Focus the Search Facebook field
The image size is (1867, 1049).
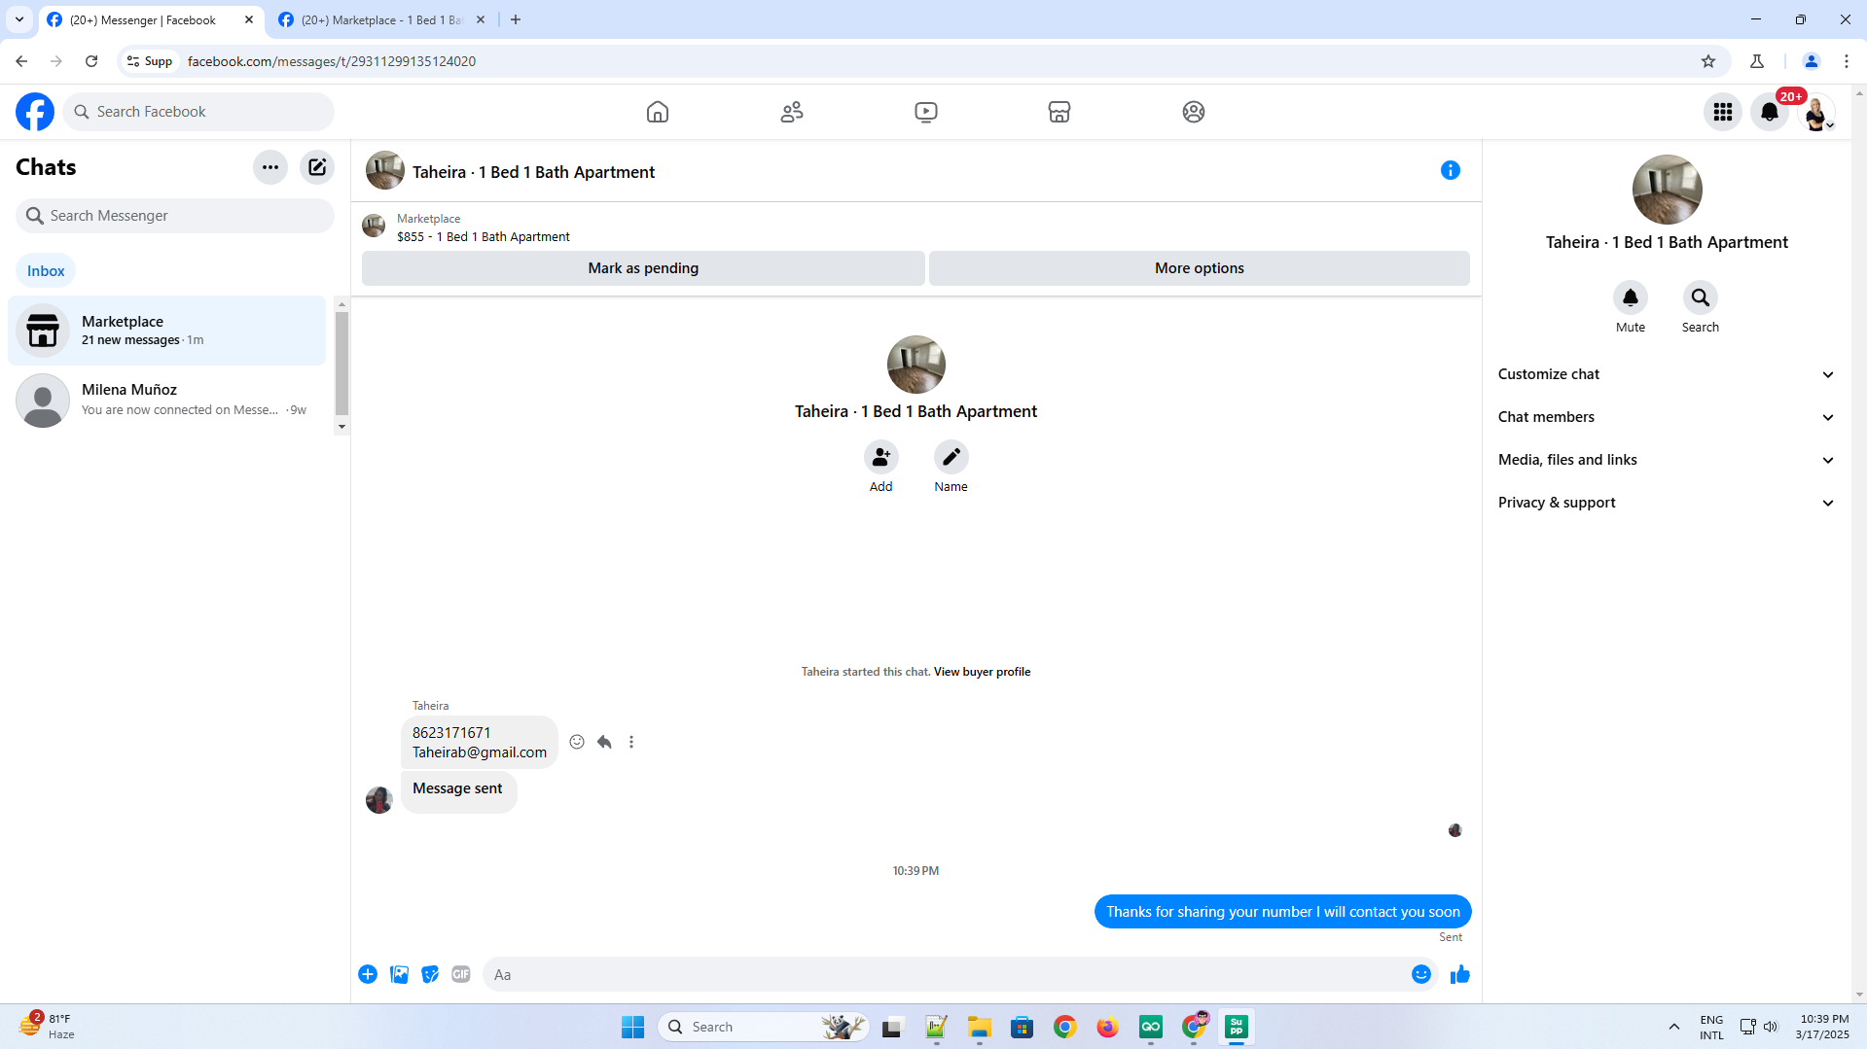tap(198, 112)
